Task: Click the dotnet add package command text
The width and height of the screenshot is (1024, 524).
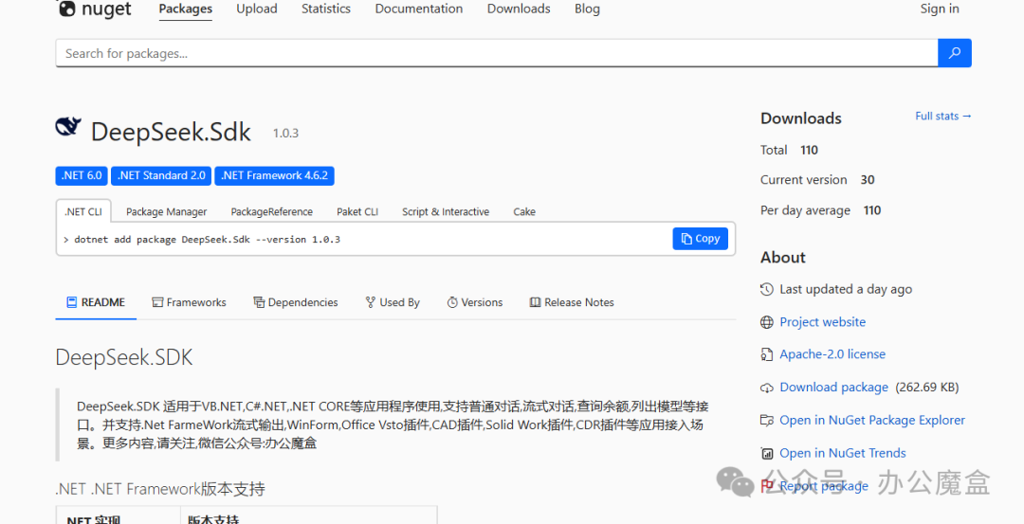Action: point(207,240)
